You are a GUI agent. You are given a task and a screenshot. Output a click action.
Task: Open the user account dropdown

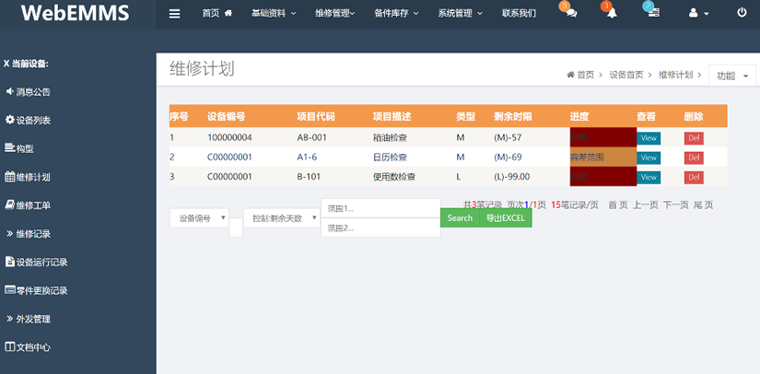coord(698,14)
